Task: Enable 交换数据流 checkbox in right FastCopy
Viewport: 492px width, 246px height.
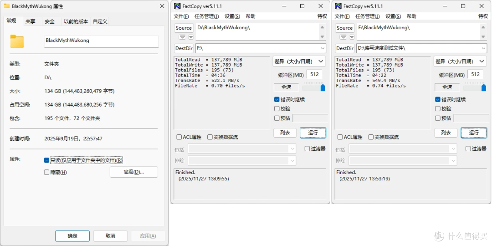Action: [371, 137]
